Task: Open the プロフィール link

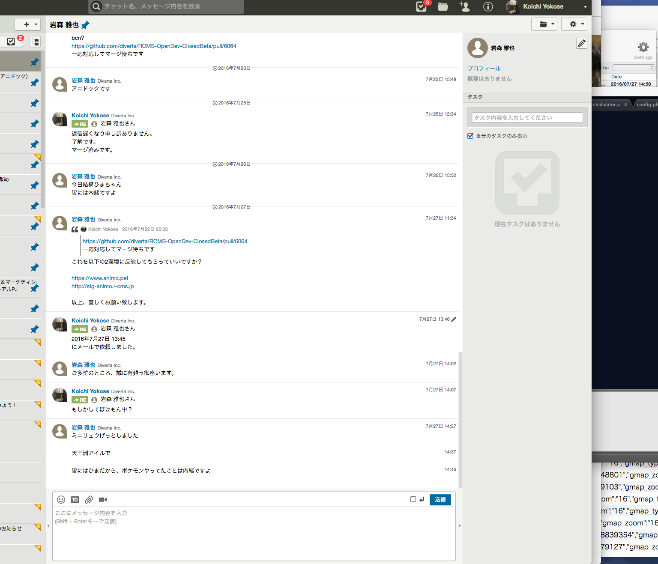Action: (x=484, y=69)
